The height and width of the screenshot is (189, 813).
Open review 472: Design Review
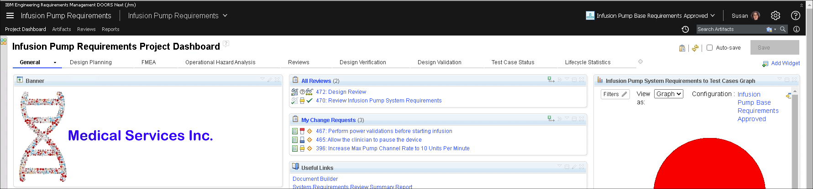341,92
